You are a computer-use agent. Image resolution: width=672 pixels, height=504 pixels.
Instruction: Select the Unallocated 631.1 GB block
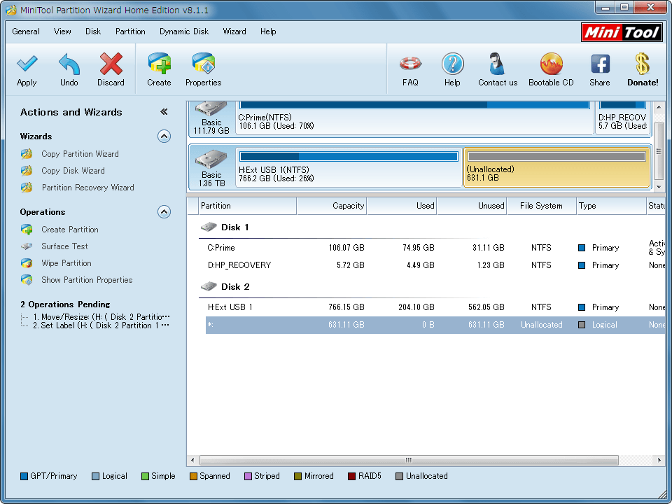[556, 167]
